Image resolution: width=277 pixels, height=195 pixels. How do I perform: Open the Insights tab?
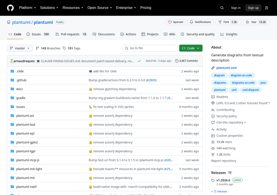tap(229, 34)
